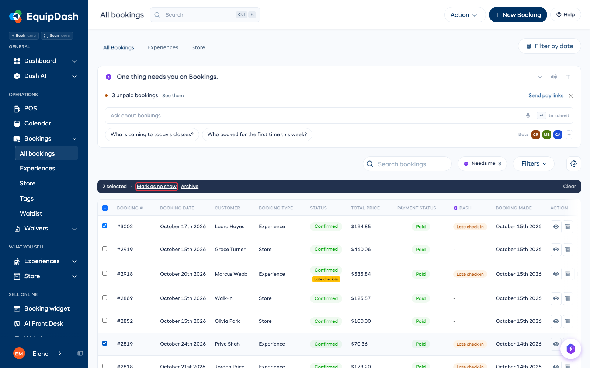590x368 pixels.
Task: Click Send pay links
Action: (x=546, y=96)
